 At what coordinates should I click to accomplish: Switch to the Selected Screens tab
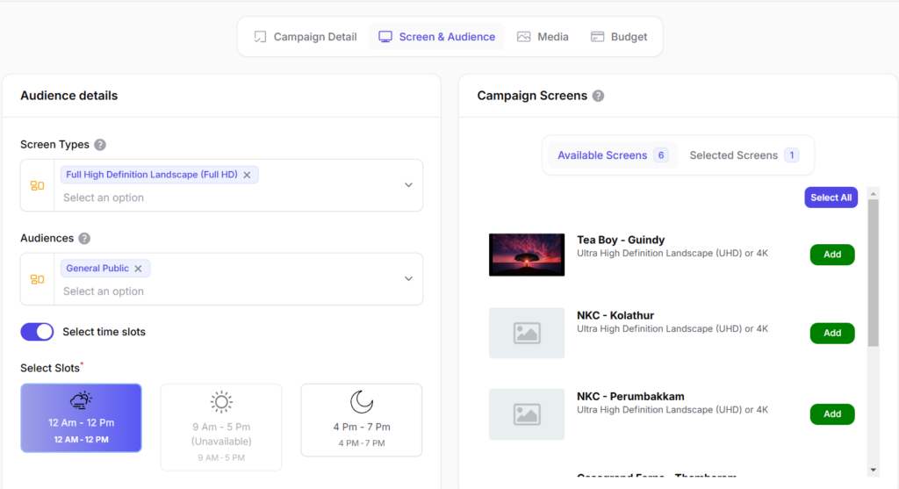[743, 155]
